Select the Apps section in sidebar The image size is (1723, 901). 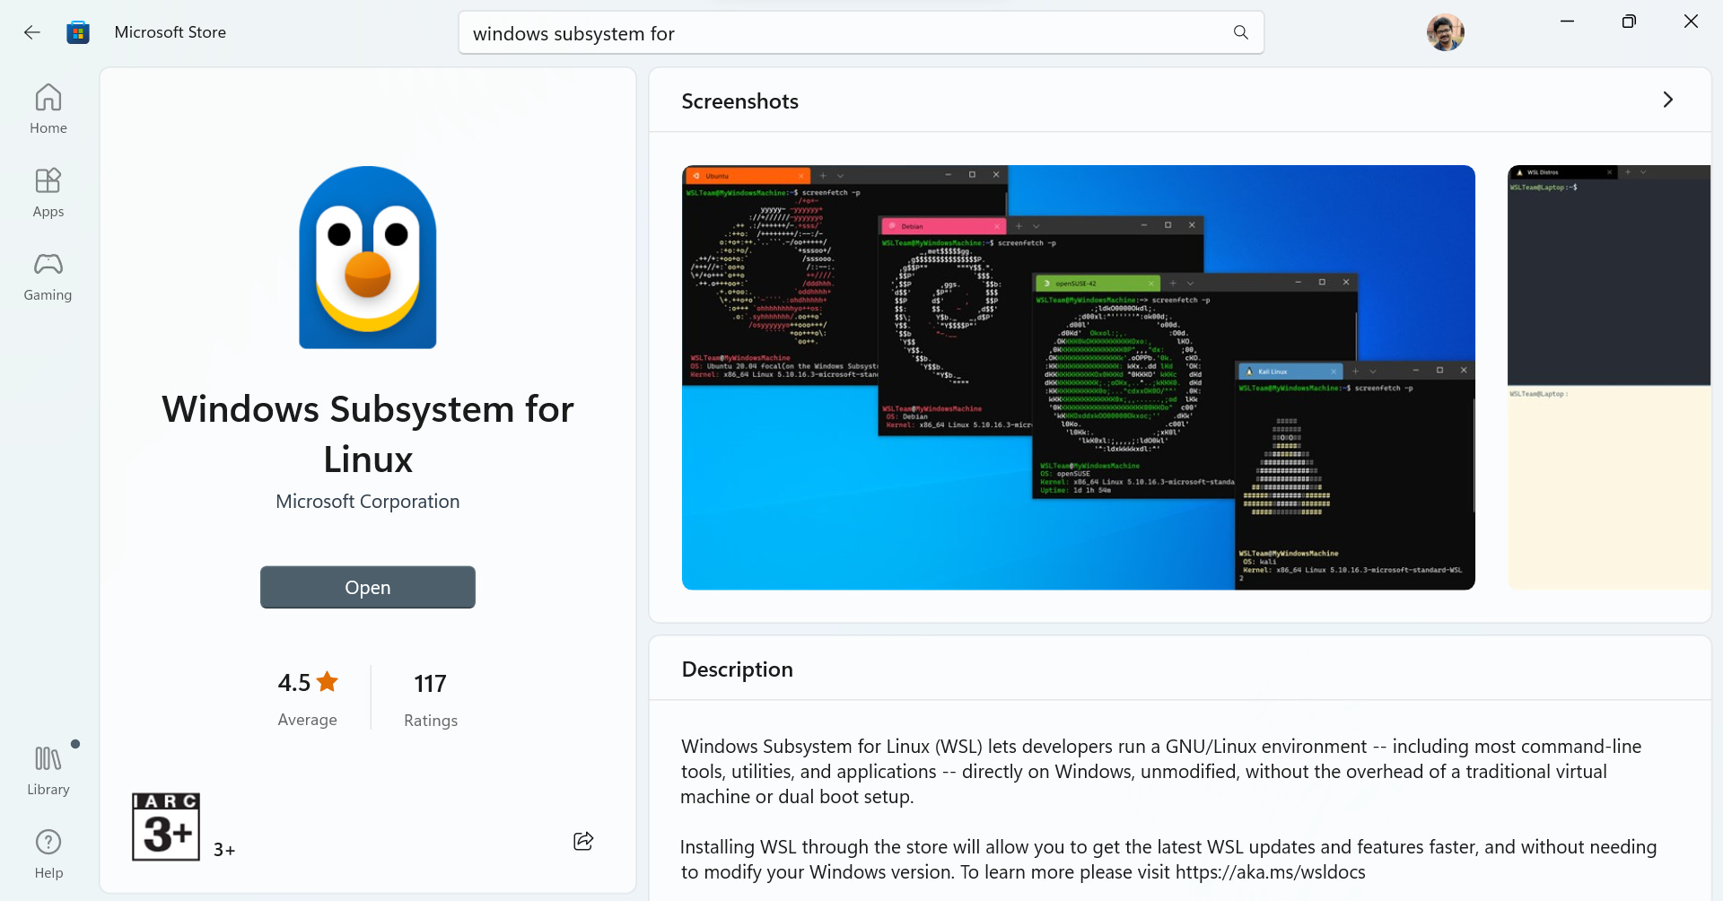(x=48, y=191)
